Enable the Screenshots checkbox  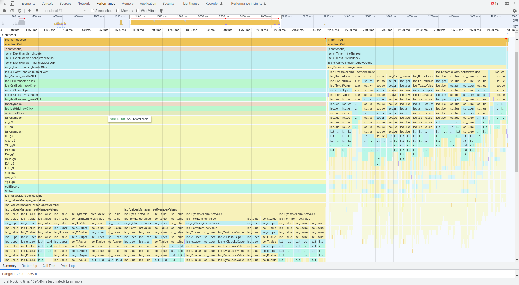(x=92, y=11)
